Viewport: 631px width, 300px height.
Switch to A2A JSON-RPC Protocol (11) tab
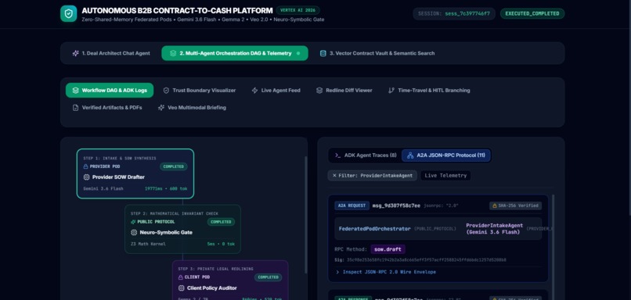pos(446,155)
